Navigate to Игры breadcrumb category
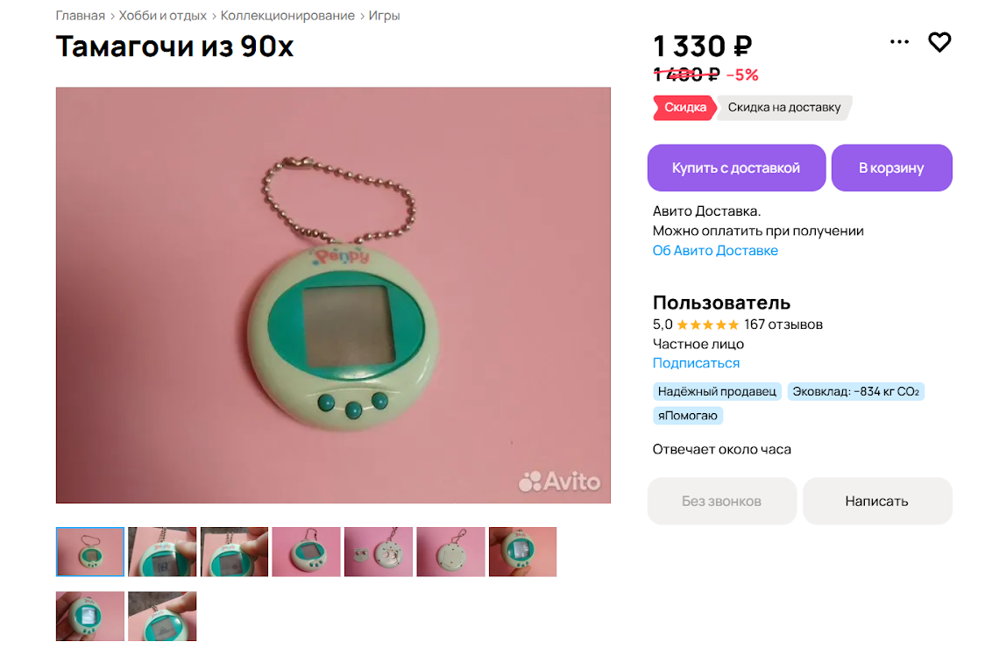985x656 pixels. tap(384, 16)
